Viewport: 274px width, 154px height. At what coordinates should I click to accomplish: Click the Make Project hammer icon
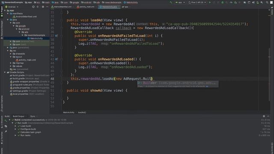171,3
